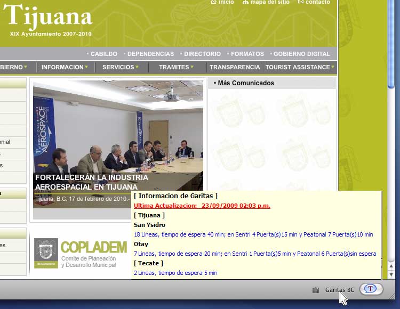The image size is (400, 309).
Task: Open the inicio home link
Action: coord(222,2)
